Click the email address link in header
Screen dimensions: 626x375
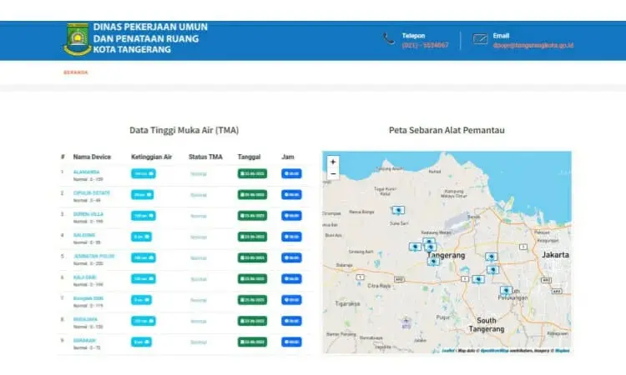pyautogui.click(x=533, y=46)
